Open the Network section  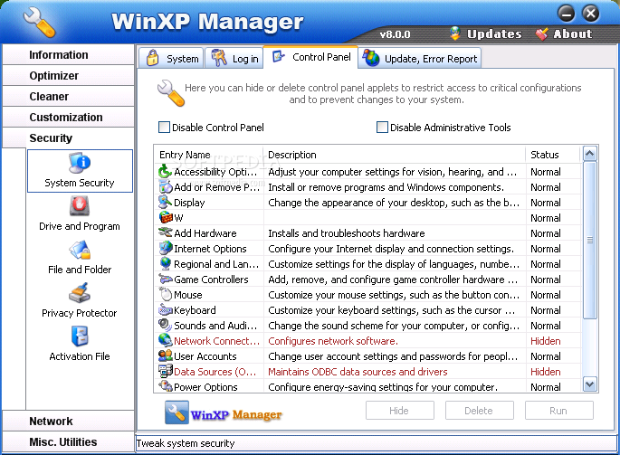click(x=68, y=421)
